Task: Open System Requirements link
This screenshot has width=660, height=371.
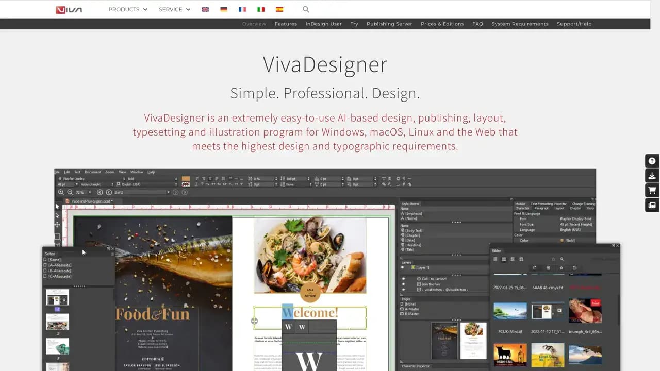Action: (520, 24)
